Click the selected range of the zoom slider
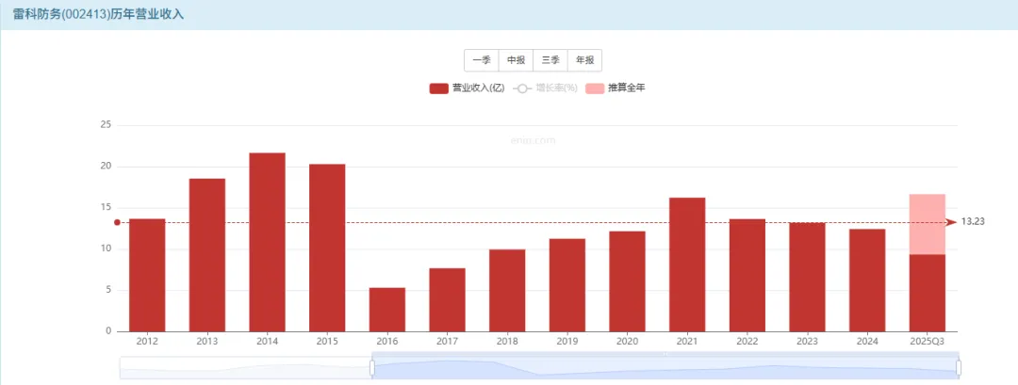This screenshot has height=385, width=1018. pos(665,368)
